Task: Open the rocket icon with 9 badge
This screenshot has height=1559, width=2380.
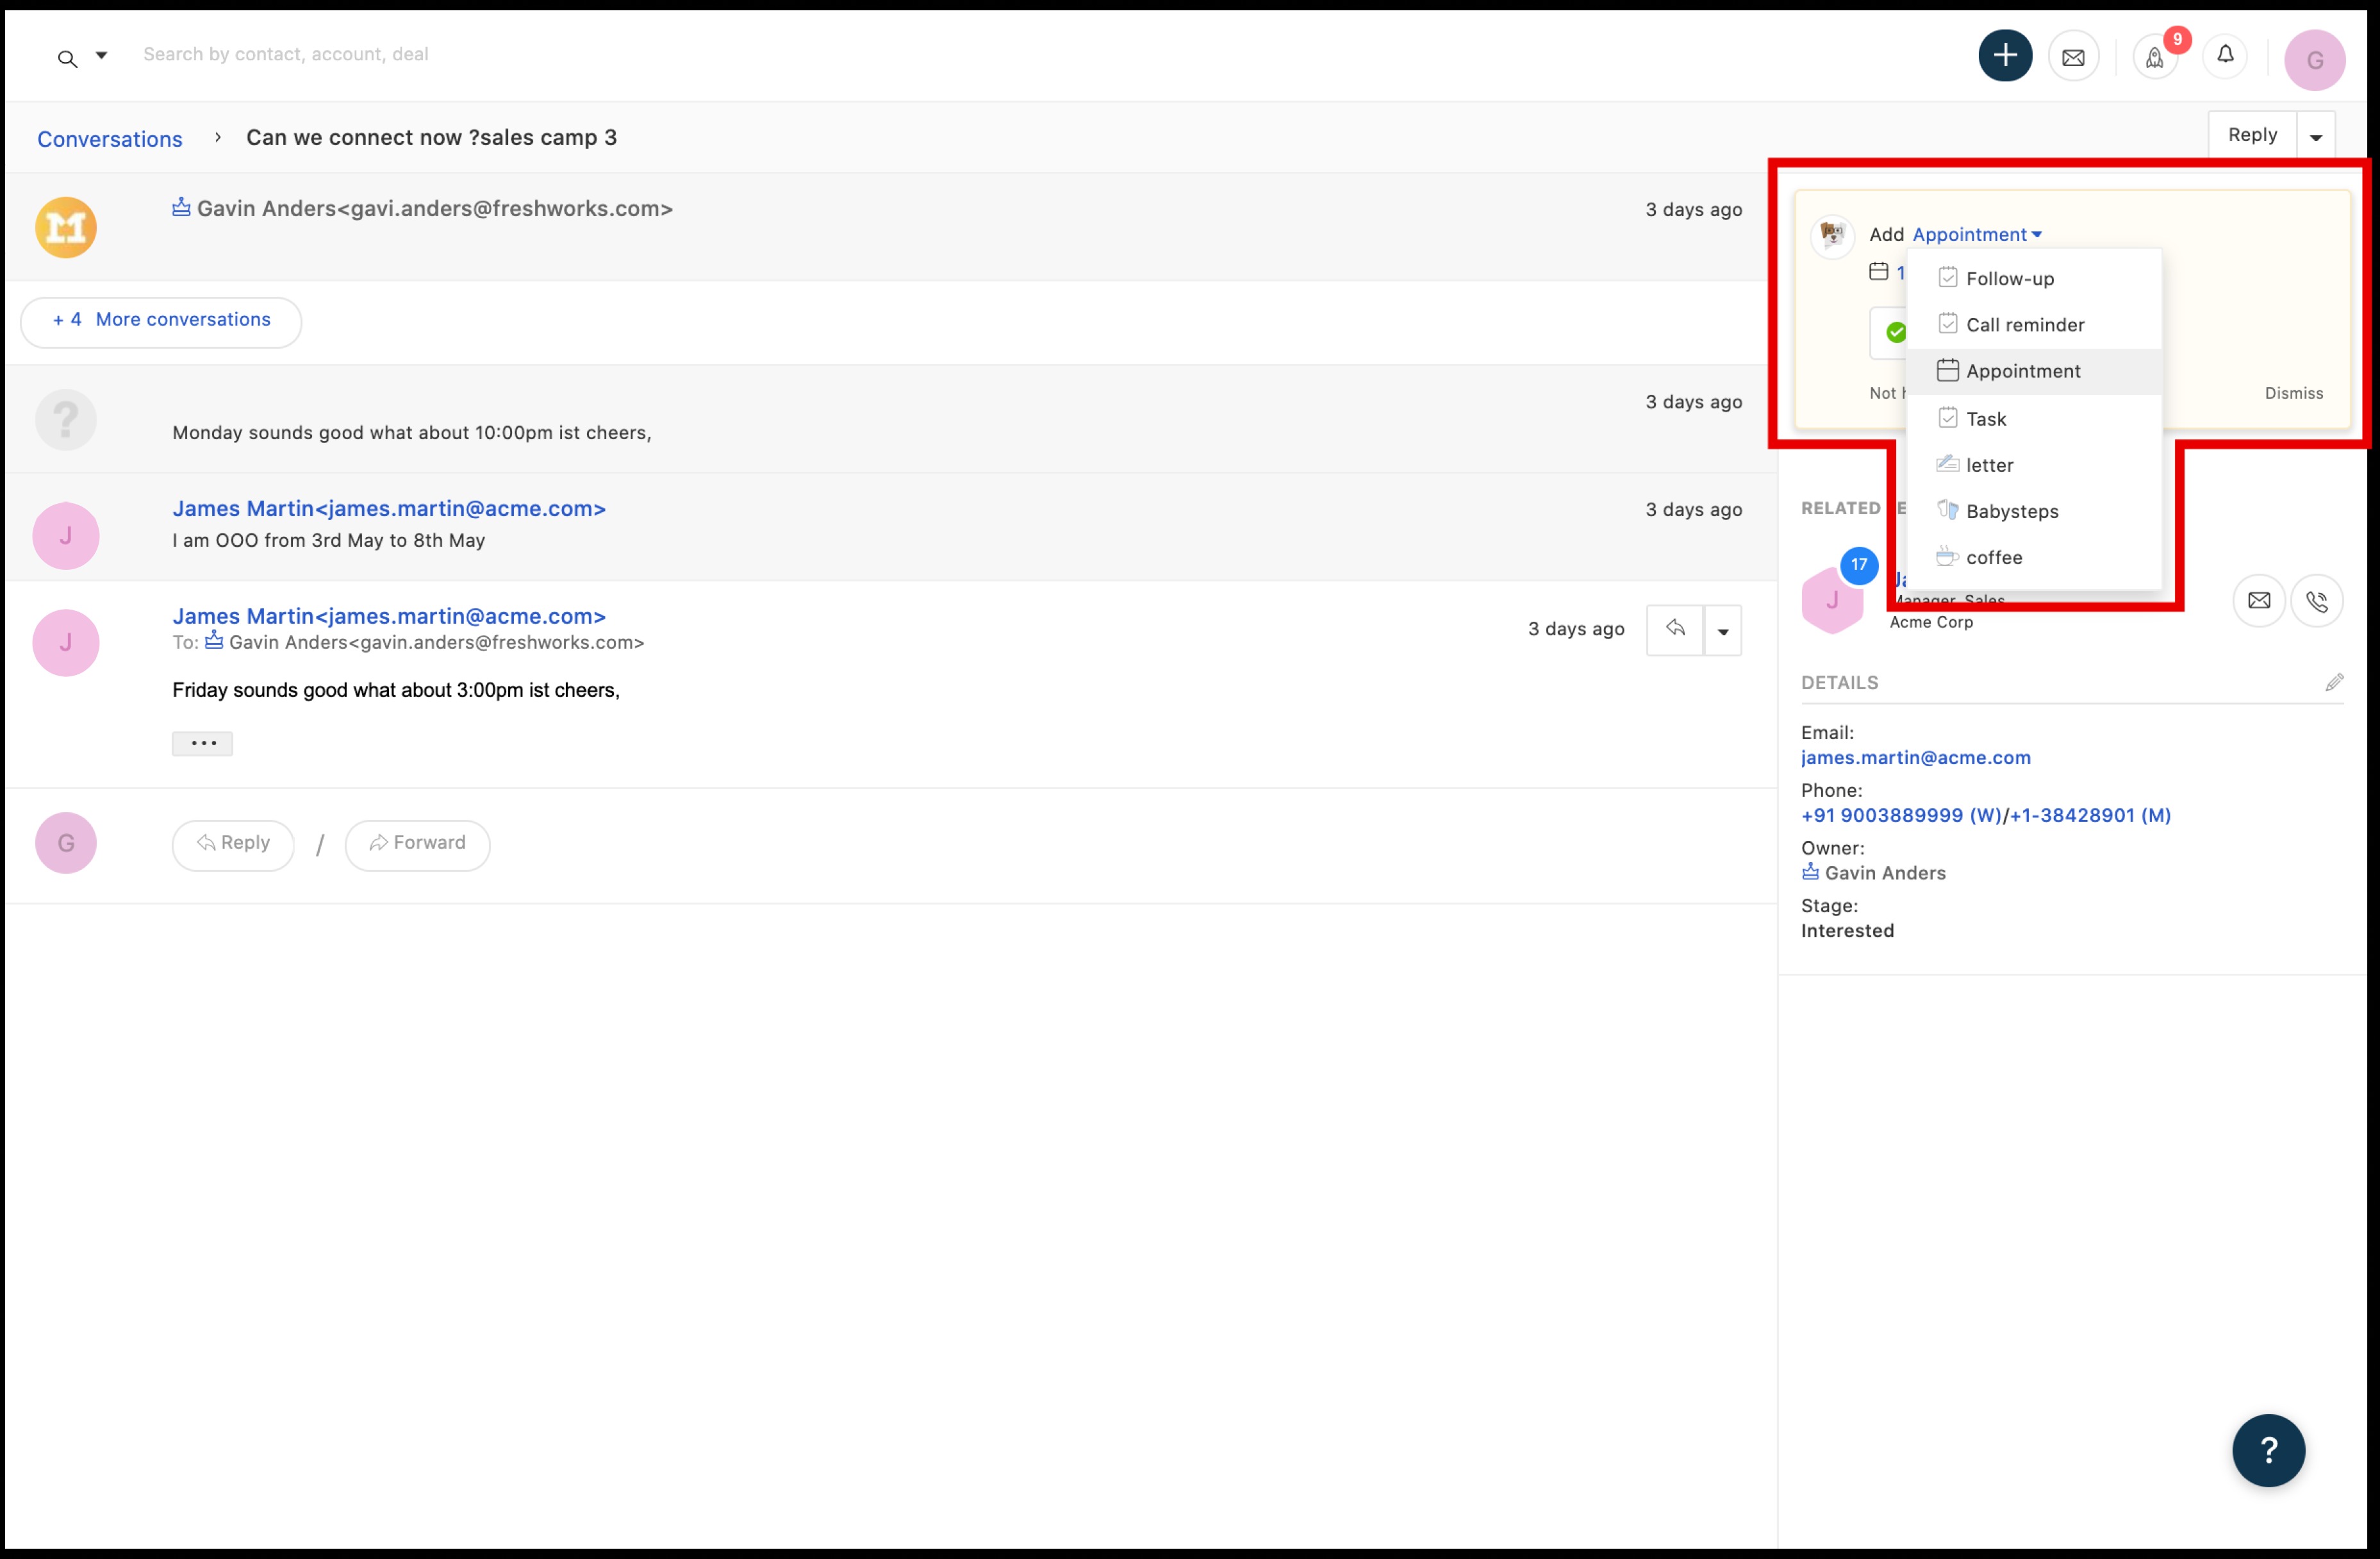Action: click(2154, 57)
